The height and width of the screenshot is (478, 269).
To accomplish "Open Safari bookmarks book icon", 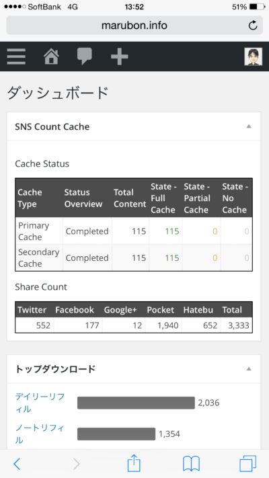I will click(191, 464).
